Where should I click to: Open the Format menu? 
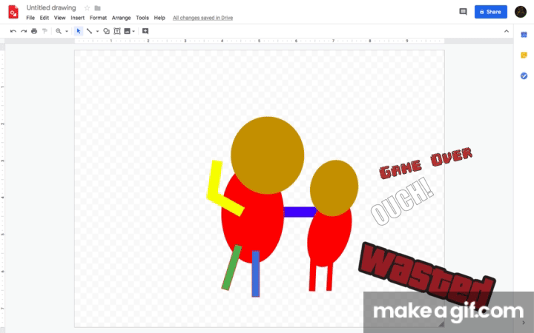coord(98,18)
